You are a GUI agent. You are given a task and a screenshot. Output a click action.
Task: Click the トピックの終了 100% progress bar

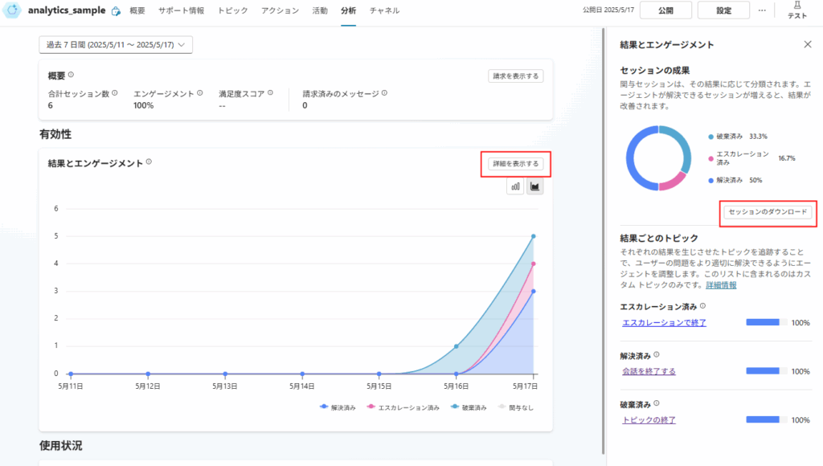pyautogui.click(x=766, y=420)
